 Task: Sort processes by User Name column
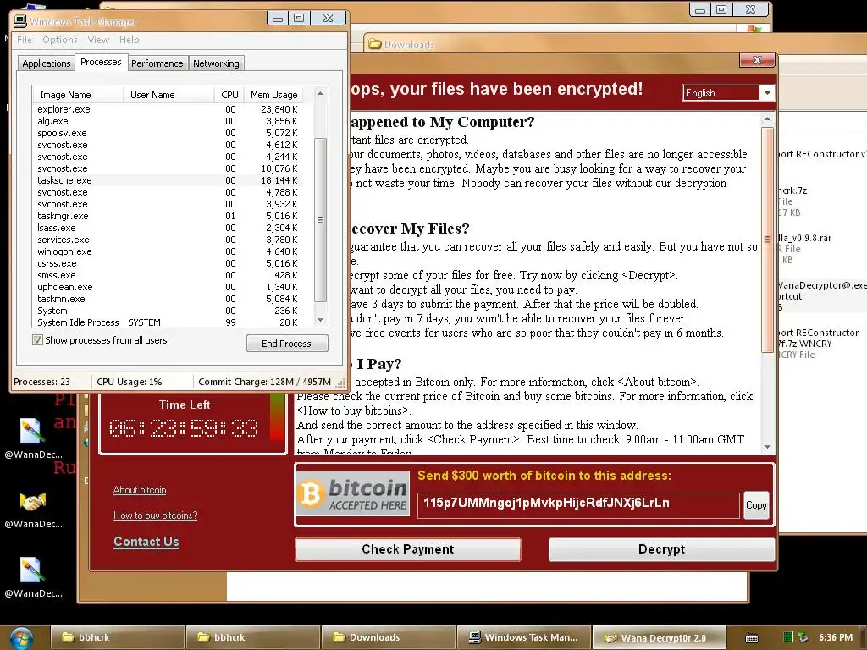point(168,95)
